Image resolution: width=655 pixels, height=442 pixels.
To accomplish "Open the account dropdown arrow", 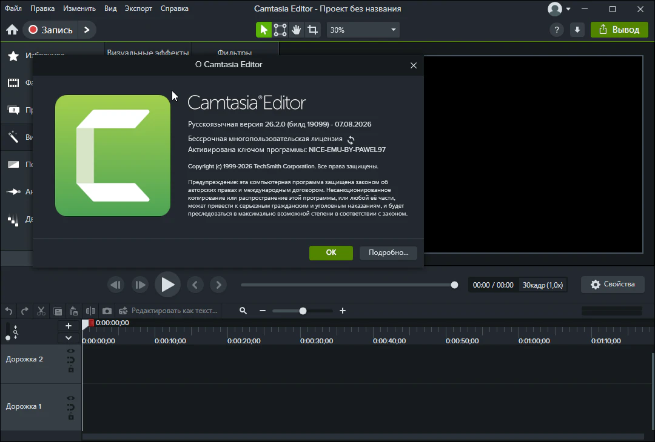I will 568,8.
